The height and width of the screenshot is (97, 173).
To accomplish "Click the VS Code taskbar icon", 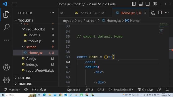I will pos(65,95).
